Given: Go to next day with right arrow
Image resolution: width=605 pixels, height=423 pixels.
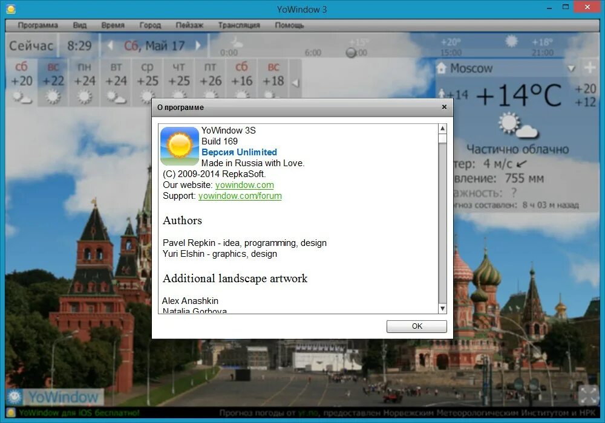Looking at the screenshot, I should click(198, 46).
